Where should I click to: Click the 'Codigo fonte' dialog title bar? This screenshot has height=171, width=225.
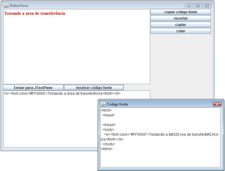pyautogui.click(x=157, y=104)
